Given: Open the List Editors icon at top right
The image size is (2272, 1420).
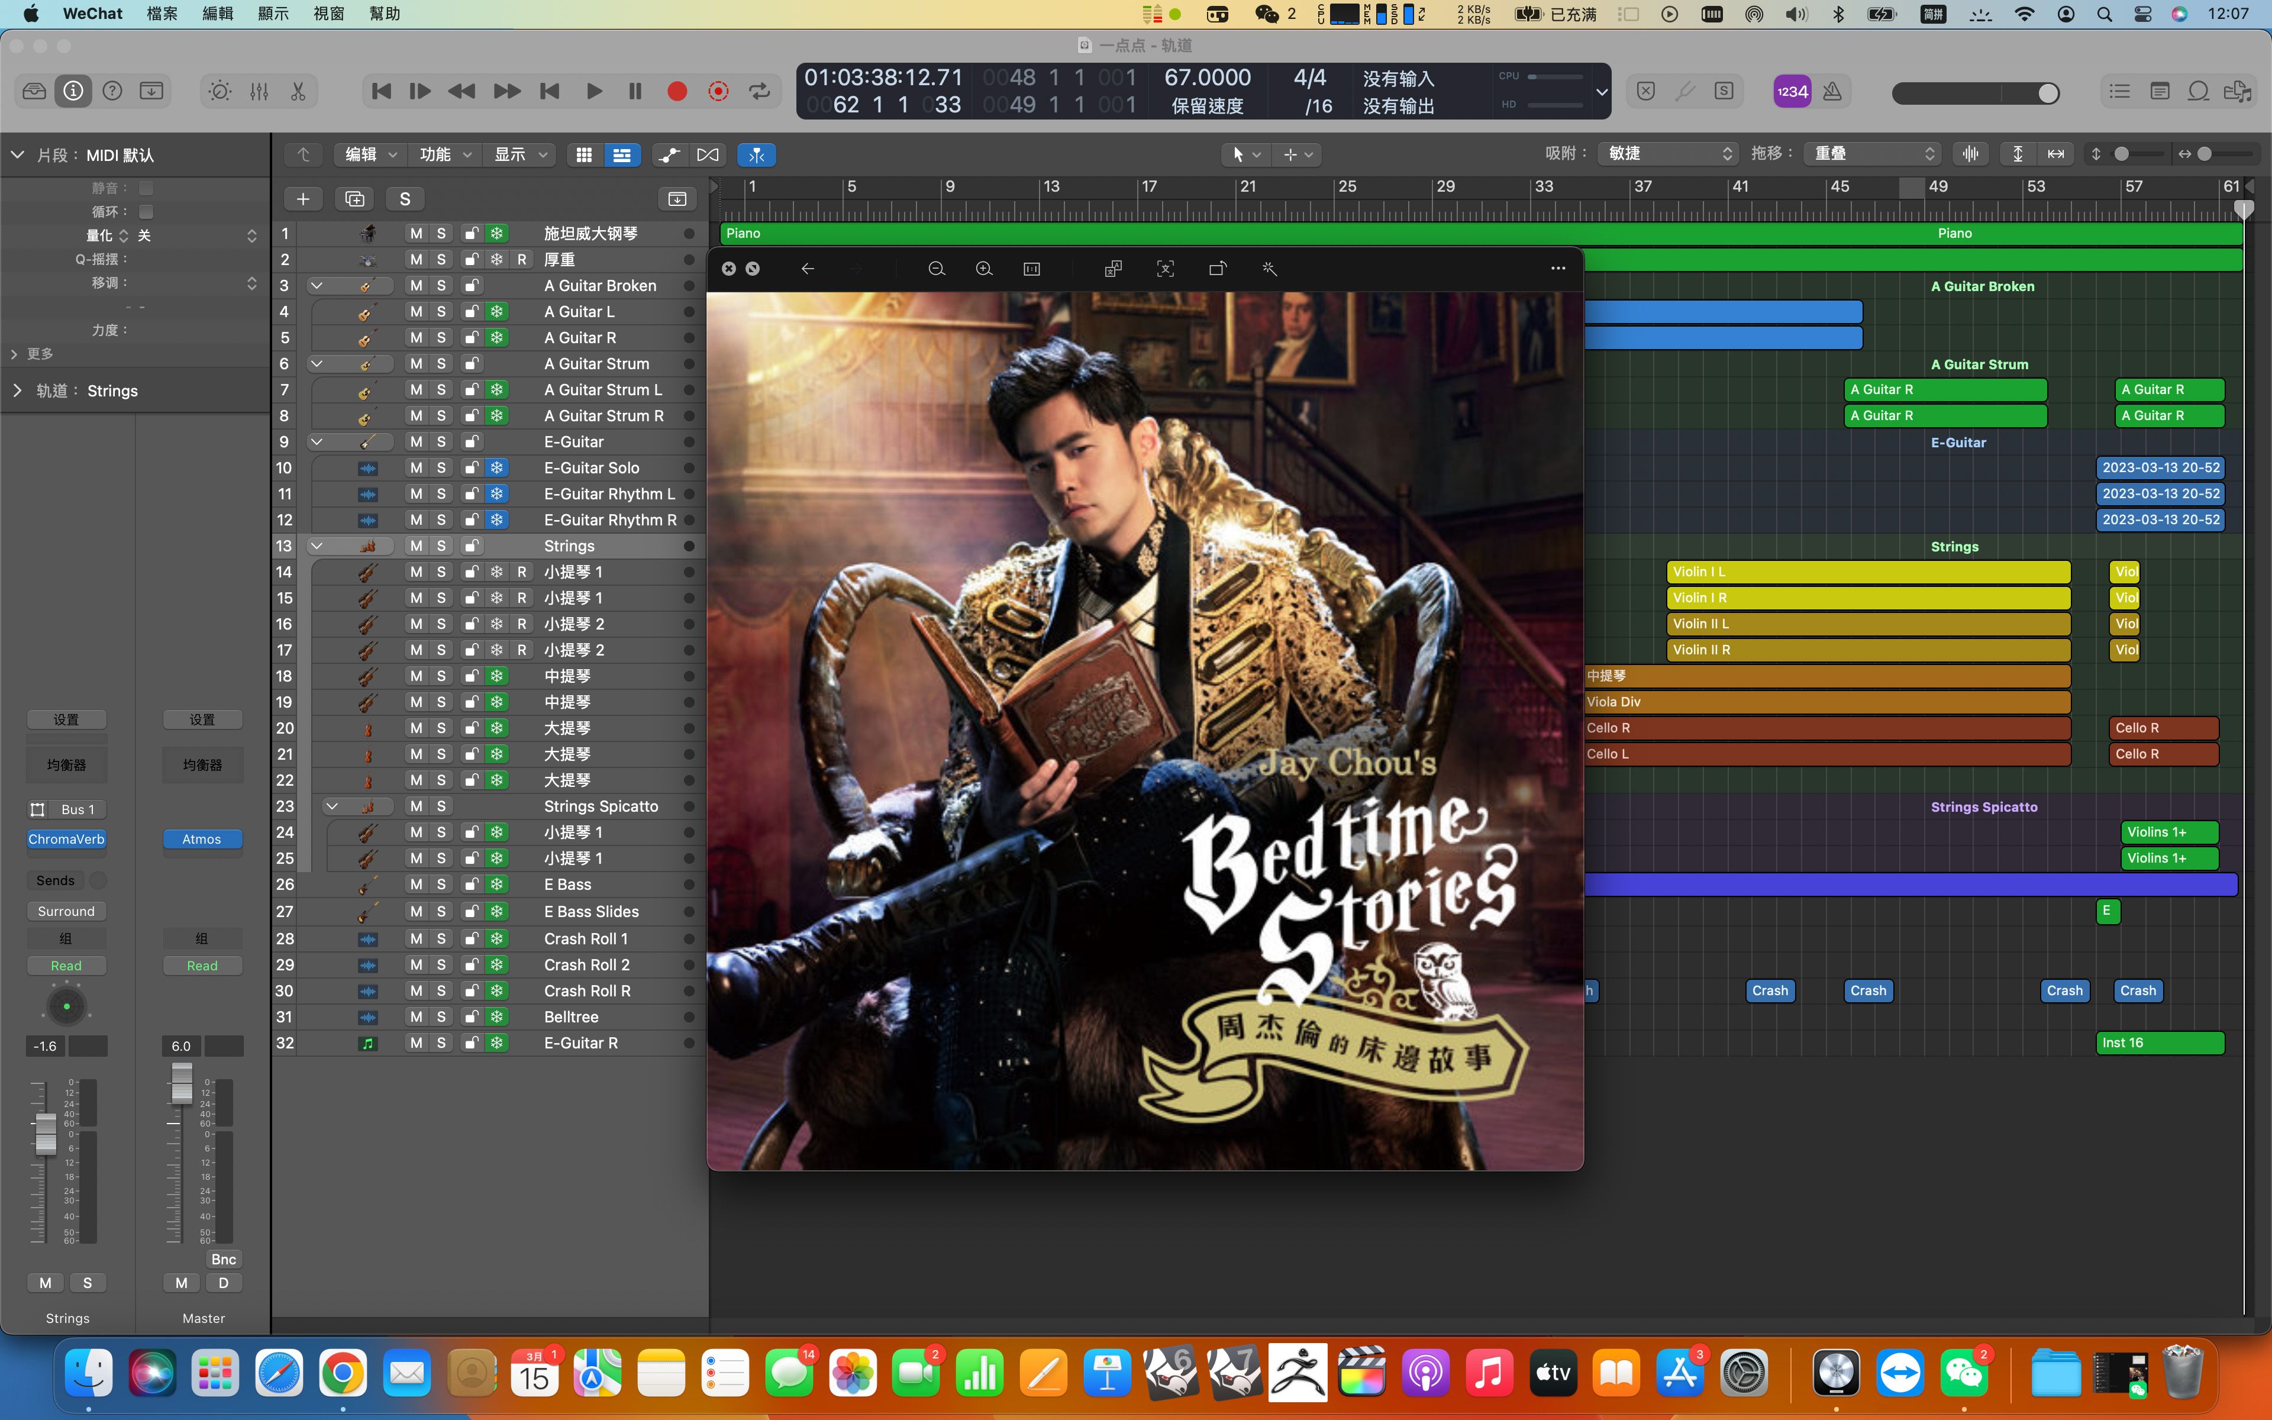Looking at the screenshot, I should coord(2119,91).
